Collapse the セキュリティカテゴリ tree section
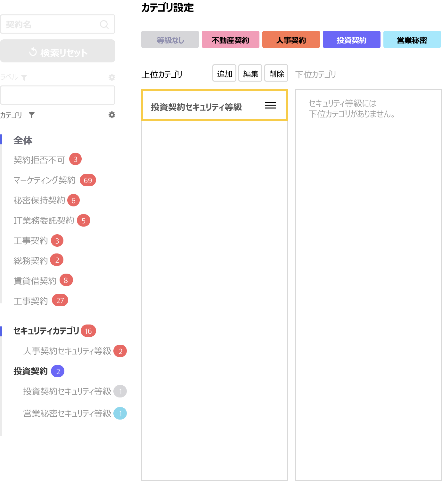This screenshot has height=481, width=442. [x=46, y=331]
